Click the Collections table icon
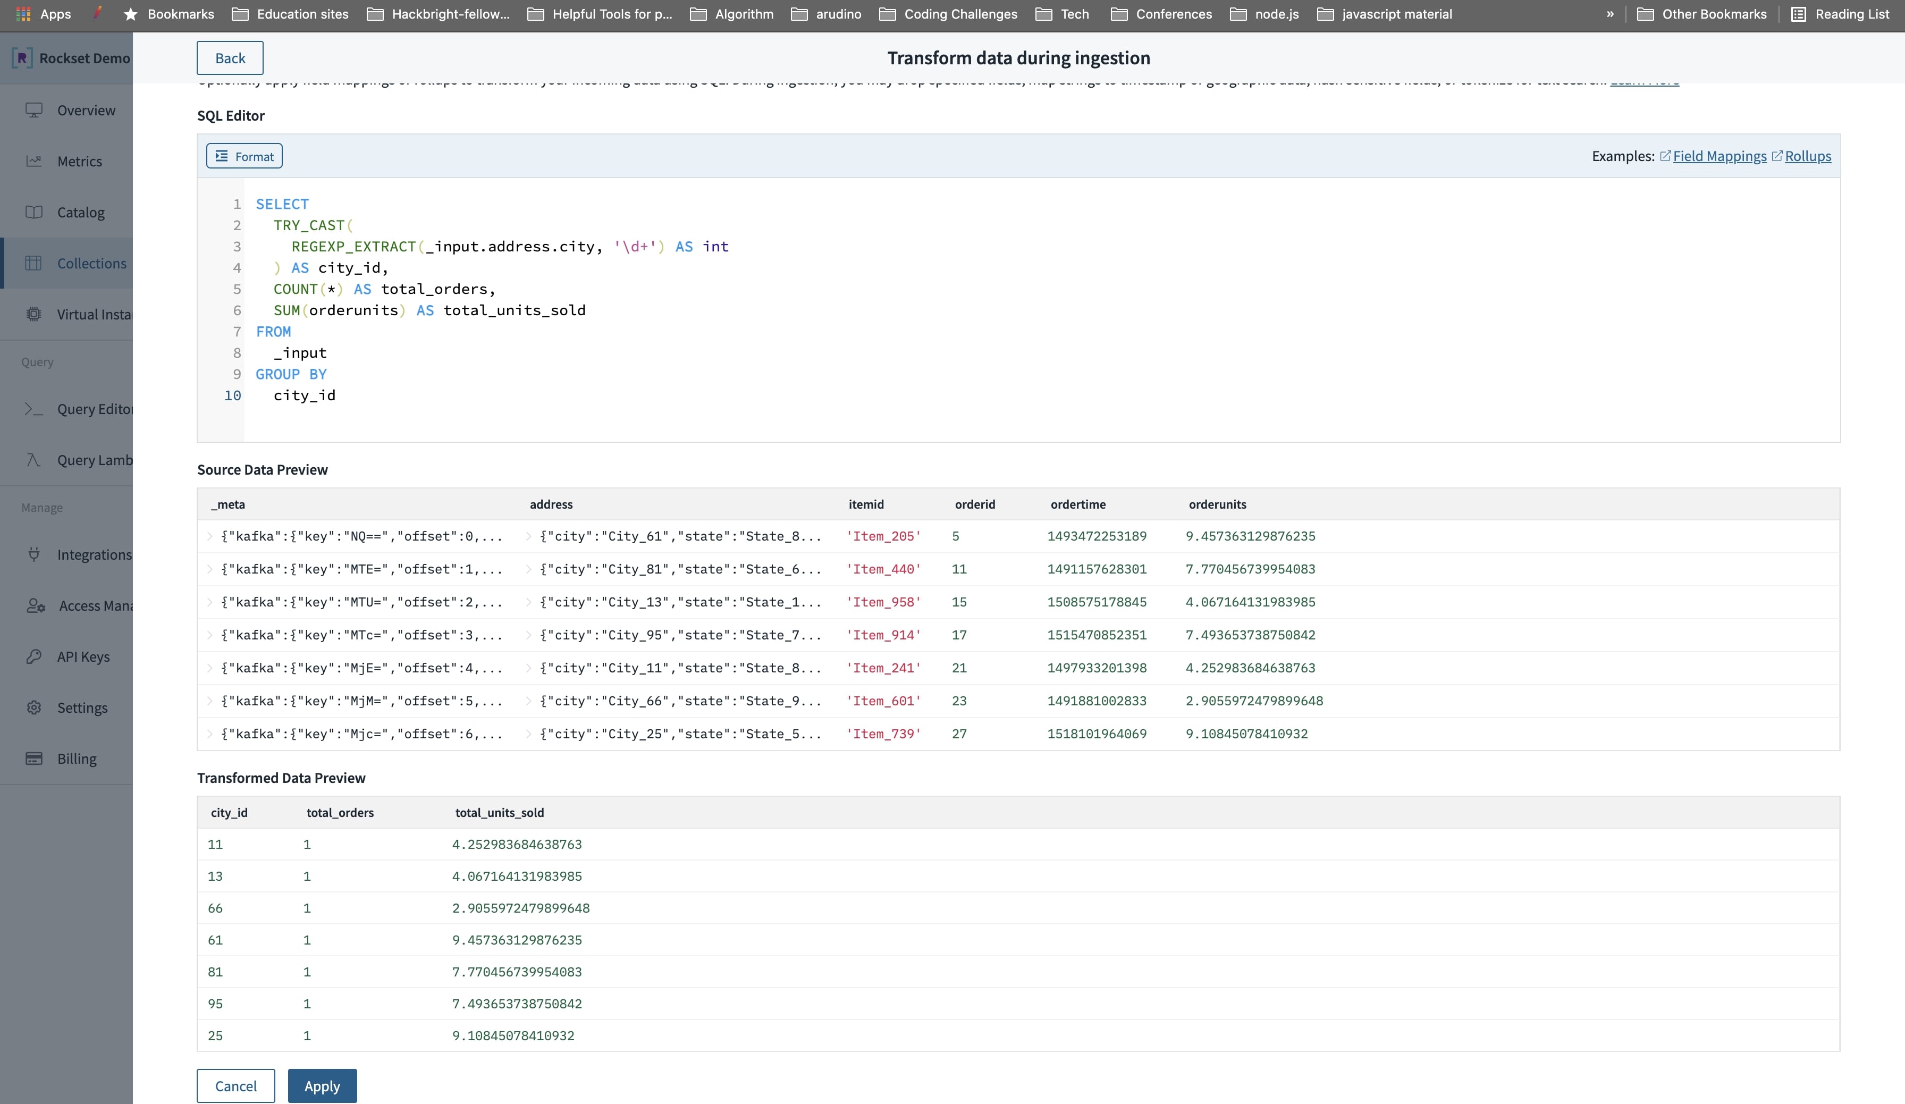This screenshot has height=1104, width=1905. pyautogui.click(x=34, y=263)
